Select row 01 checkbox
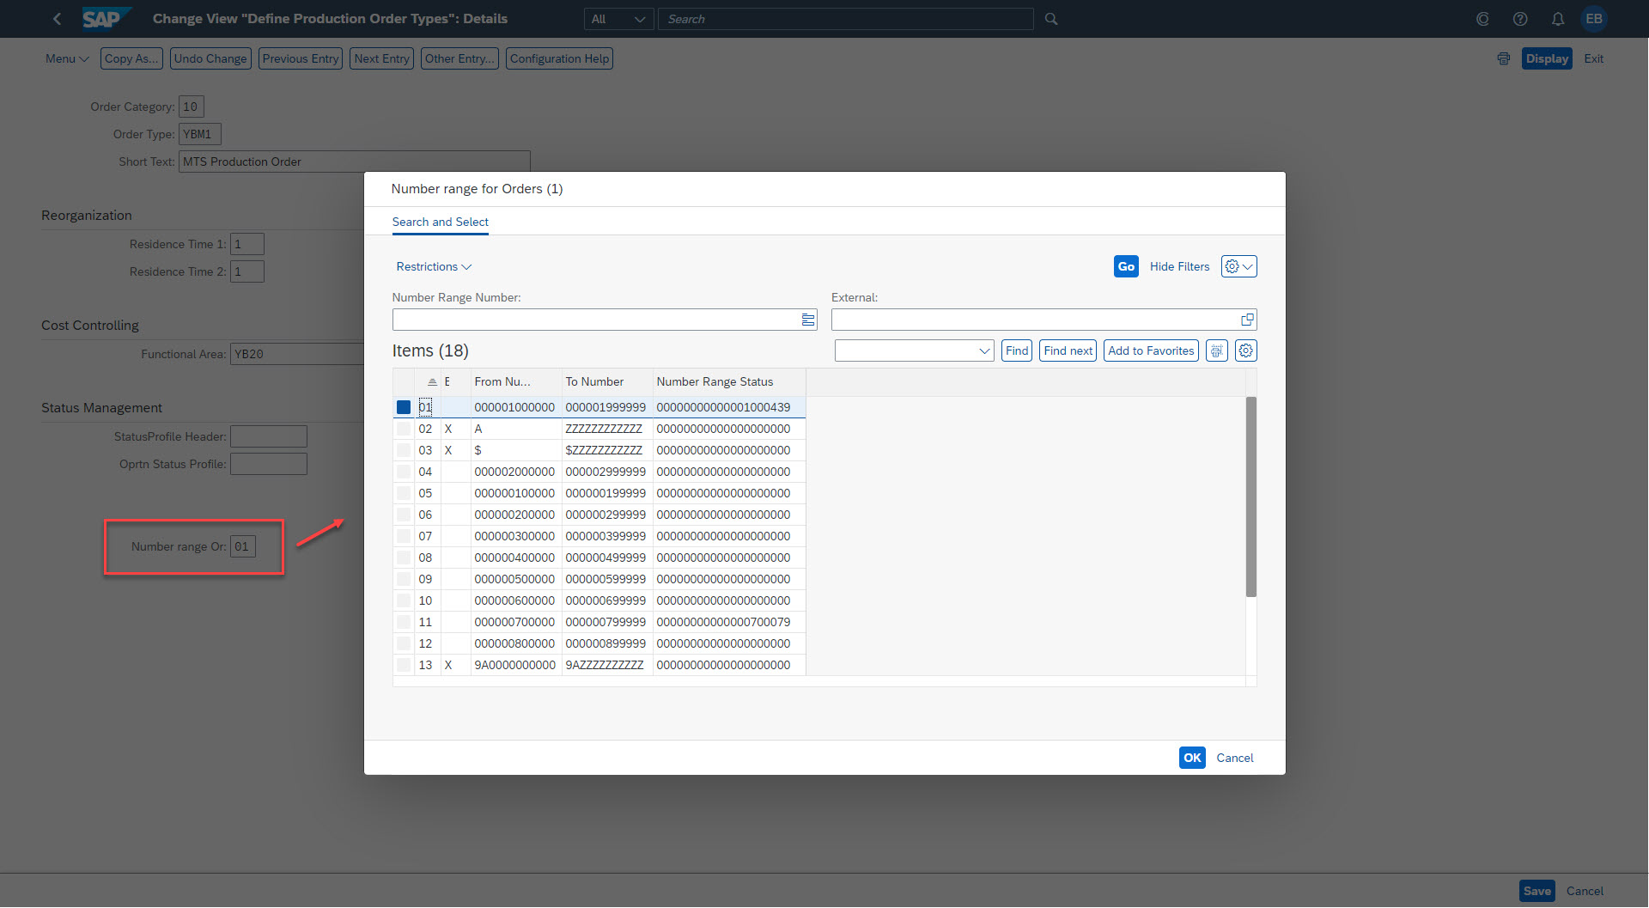The width and height of the screenshot is (1649, 908). 404,407
